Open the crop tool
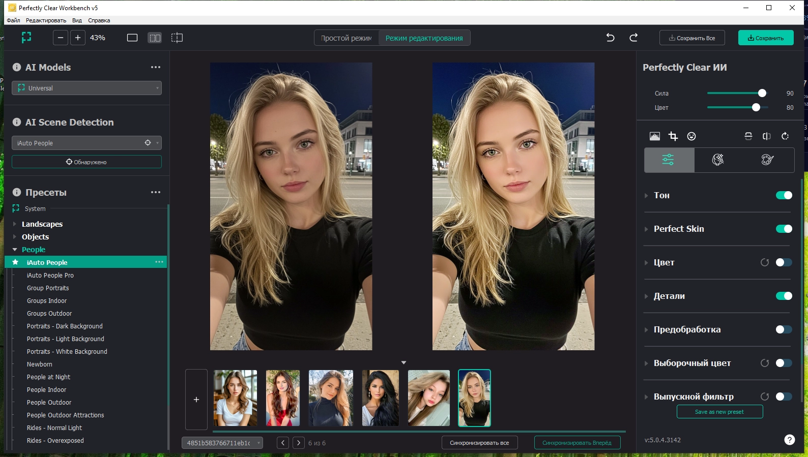 coord(673,136)
